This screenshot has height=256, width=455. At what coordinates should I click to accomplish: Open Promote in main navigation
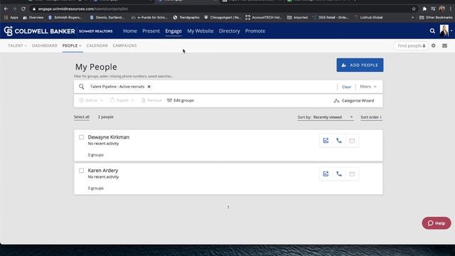click(x=255, y=31)
